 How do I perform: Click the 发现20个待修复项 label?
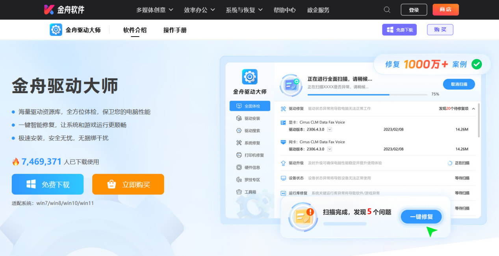(x=454, y=109)
